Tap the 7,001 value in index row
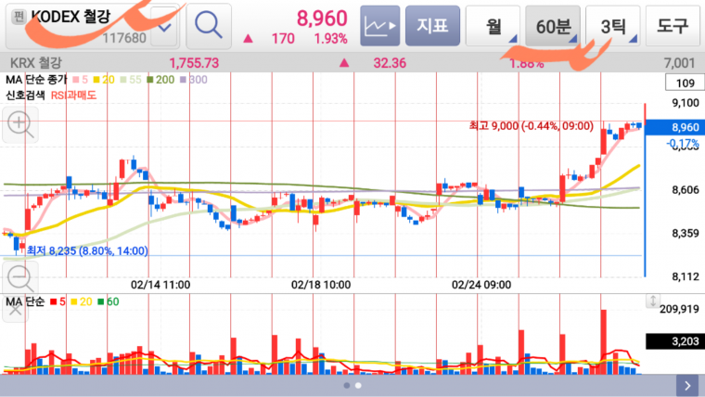Screen dimensions: 705x397 click(x=679, y=63)
